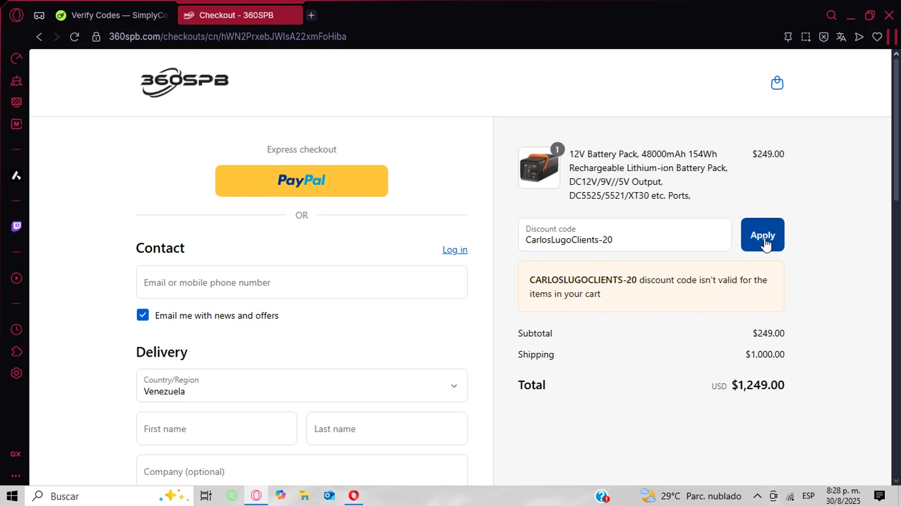Open the translate page icon
Image resolution: width=901 pixels, height=506 pixels.
842,37
